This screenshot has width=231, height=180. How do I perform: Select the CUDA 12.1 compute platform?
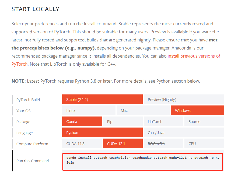[123, 143]
